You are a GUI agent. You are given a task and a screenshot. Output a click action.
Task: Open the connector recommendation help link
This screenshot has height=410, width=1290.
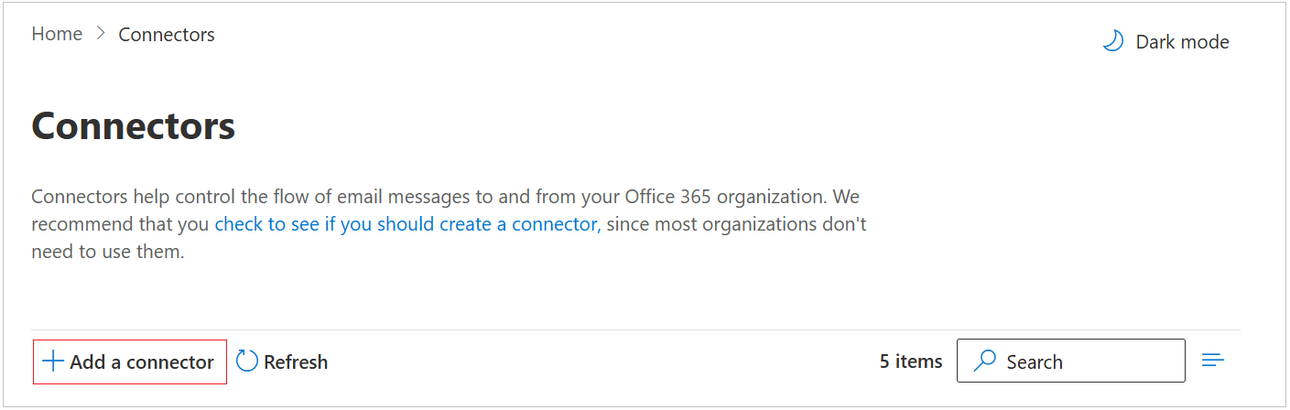tap(407, 224)
